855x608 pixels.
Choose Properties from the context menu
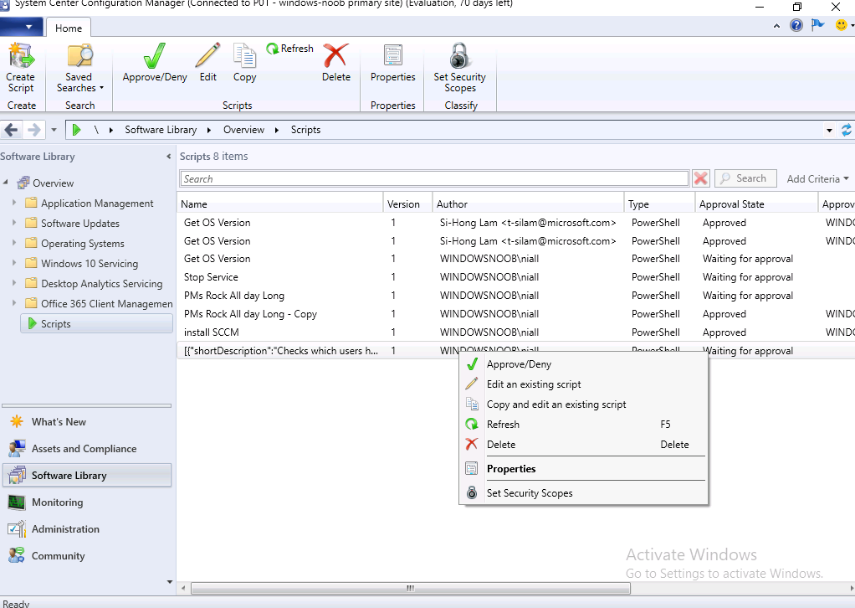coord(583,469)
